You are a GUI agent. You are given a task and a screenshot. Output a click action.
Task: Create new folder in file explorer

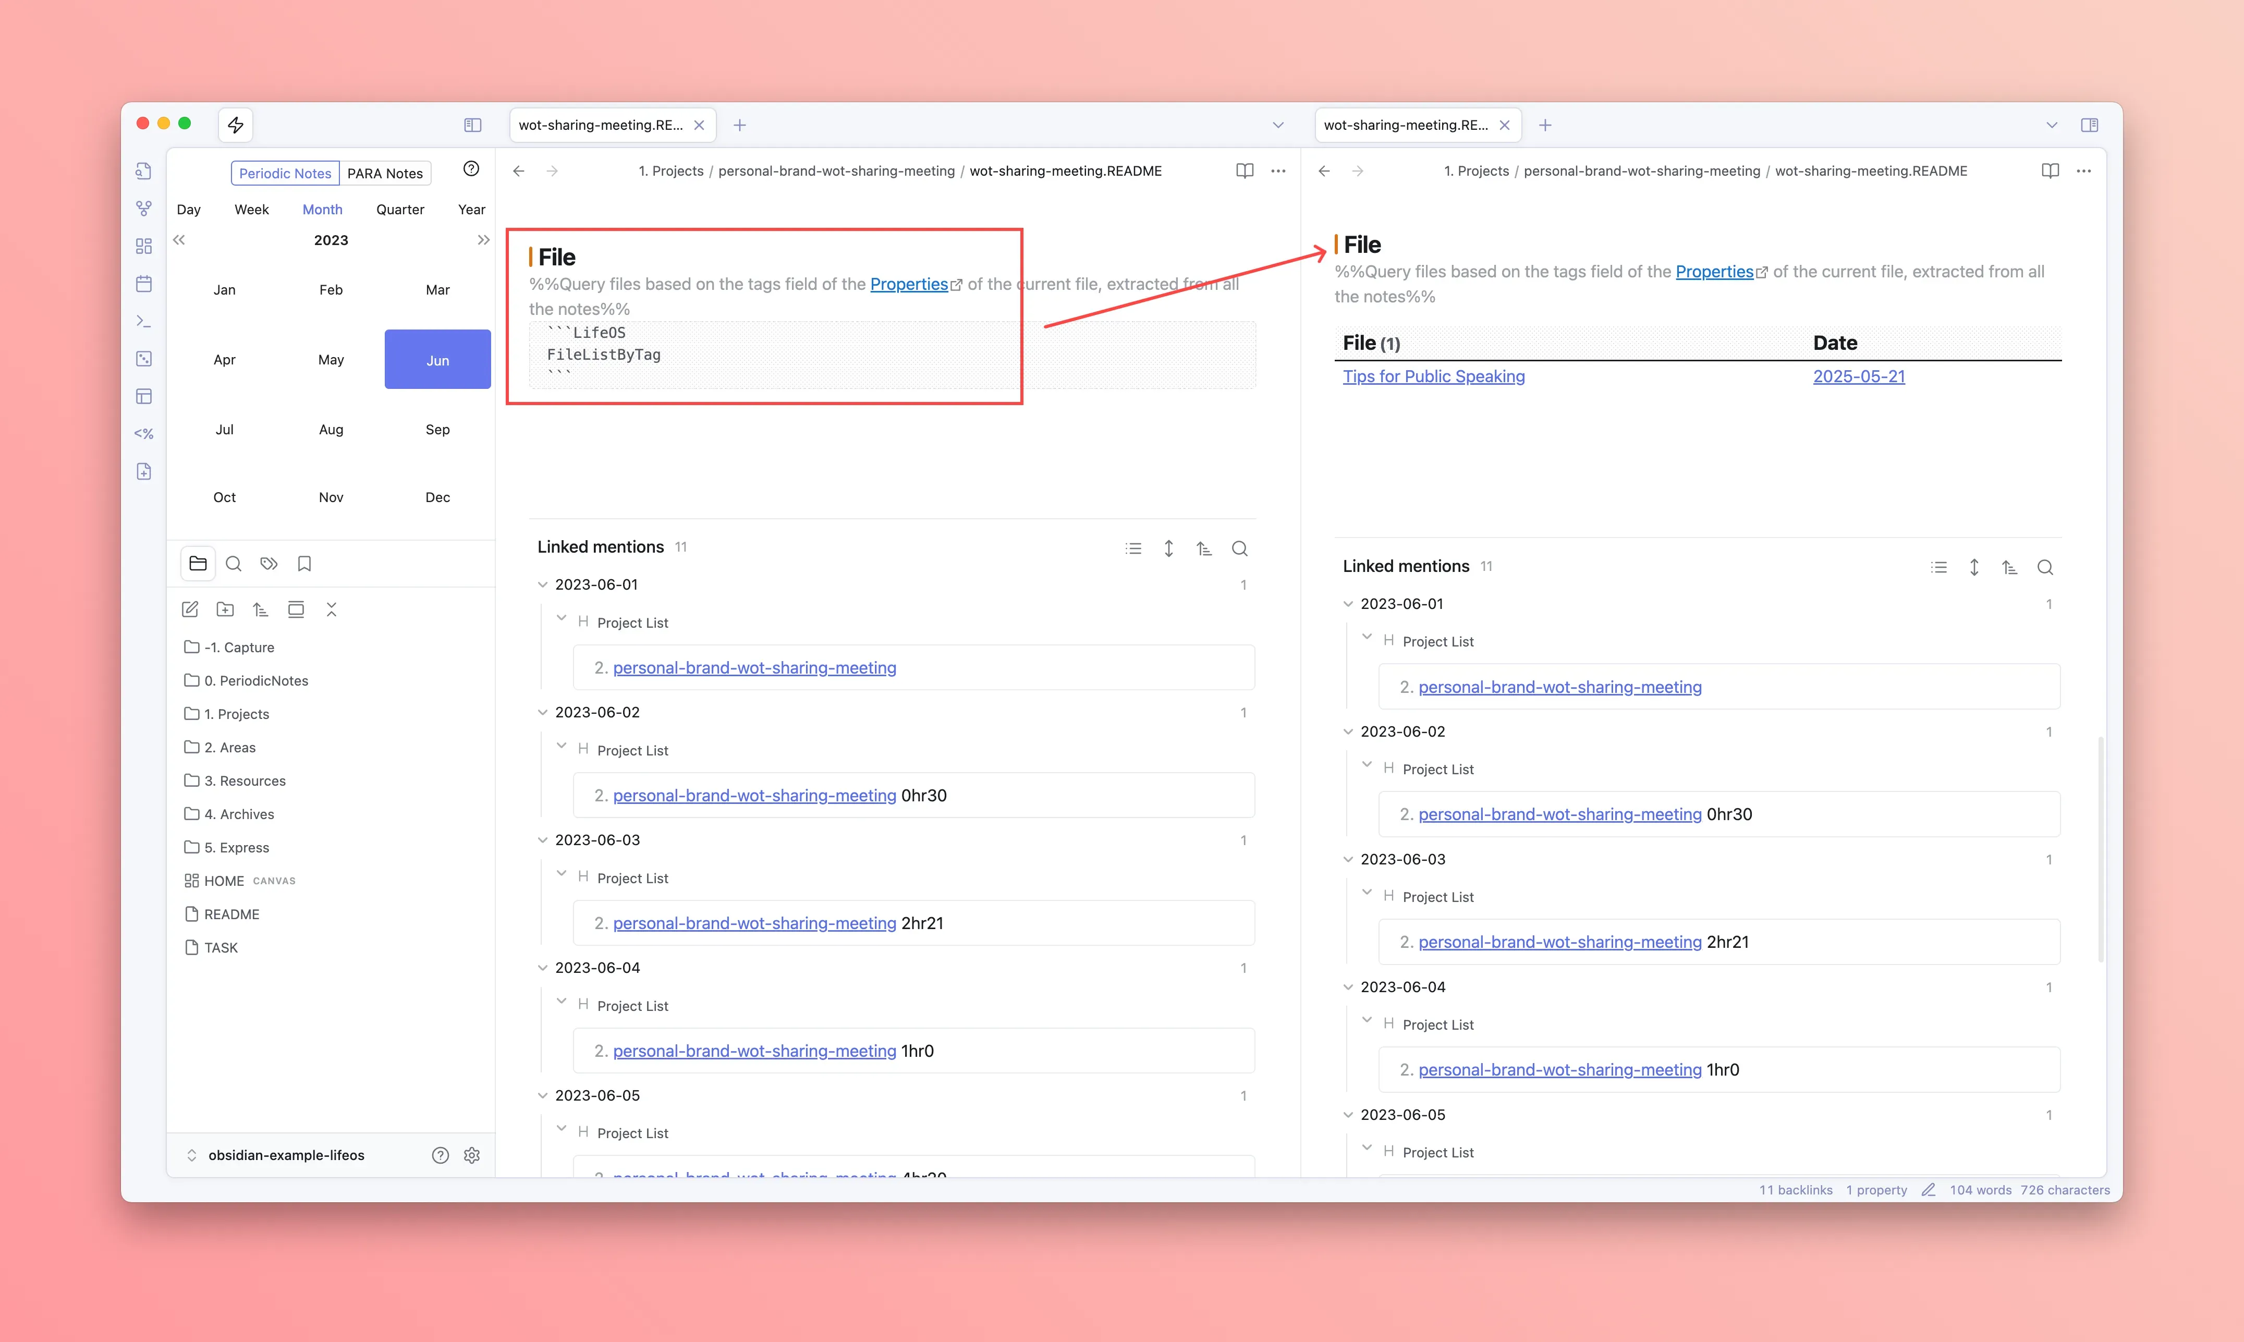225,609
